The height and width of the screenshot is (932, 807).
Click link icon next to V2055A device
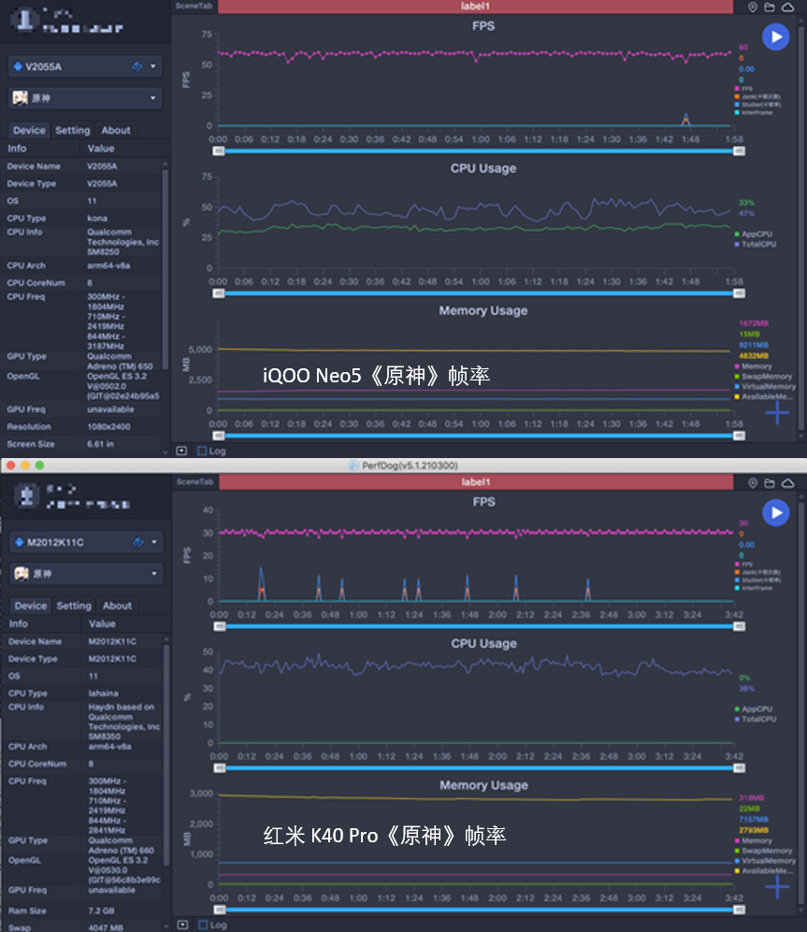click(x=137, y=66)
